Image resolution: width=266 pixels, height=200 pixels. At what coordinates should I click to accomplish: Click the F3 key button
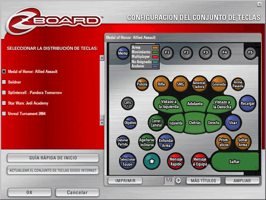click(206, 53)
